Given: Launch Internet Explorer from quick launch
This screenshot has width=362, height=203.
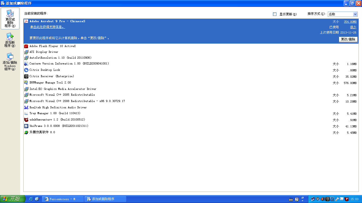Looking at the screenshot, I should [x=31, y=199].
